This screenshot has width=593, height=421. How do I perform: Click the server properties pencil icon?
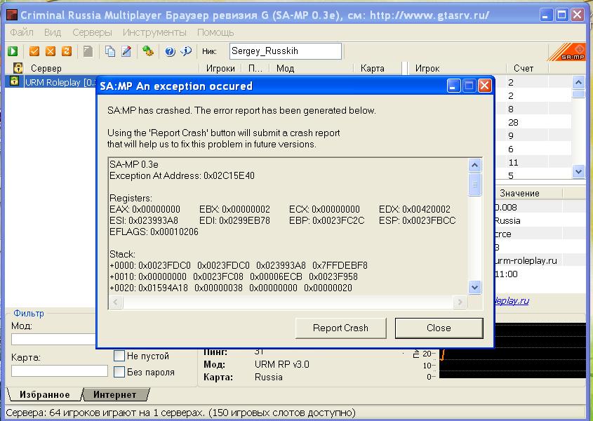pos(126,51)
